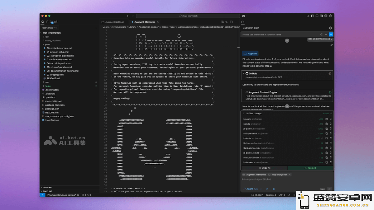Click the New button in chat input

point(323,189)
